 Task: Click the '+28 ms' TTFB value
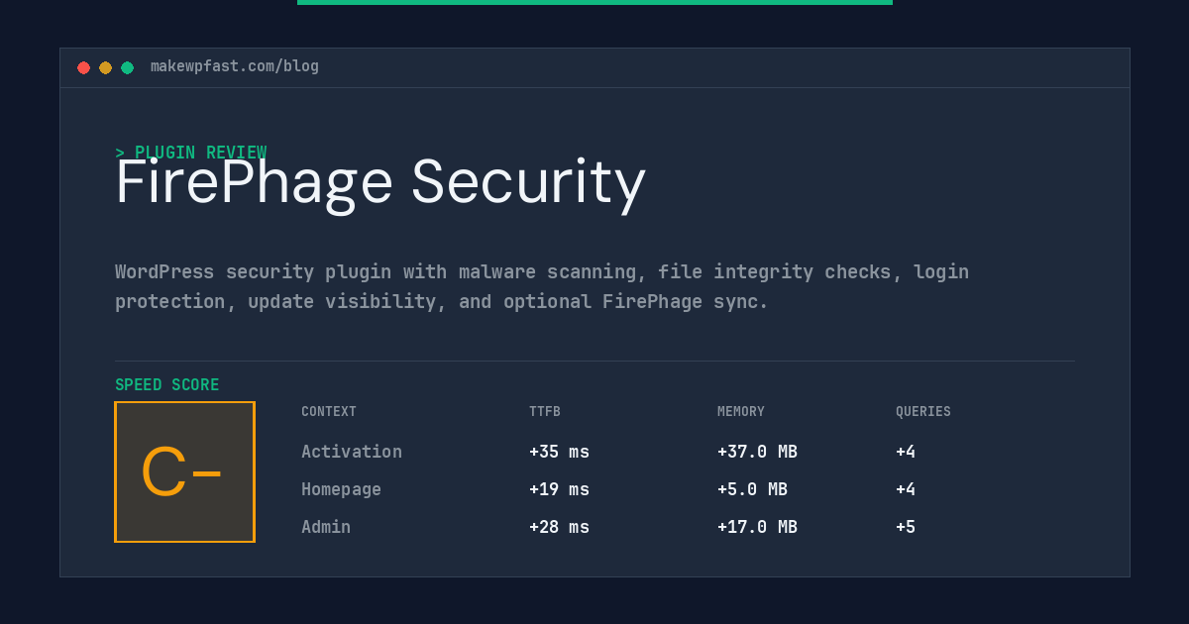(x=559, y=527)
